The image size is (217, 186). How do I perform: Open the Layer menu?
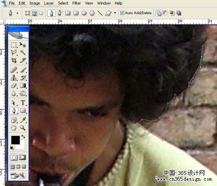49,3
